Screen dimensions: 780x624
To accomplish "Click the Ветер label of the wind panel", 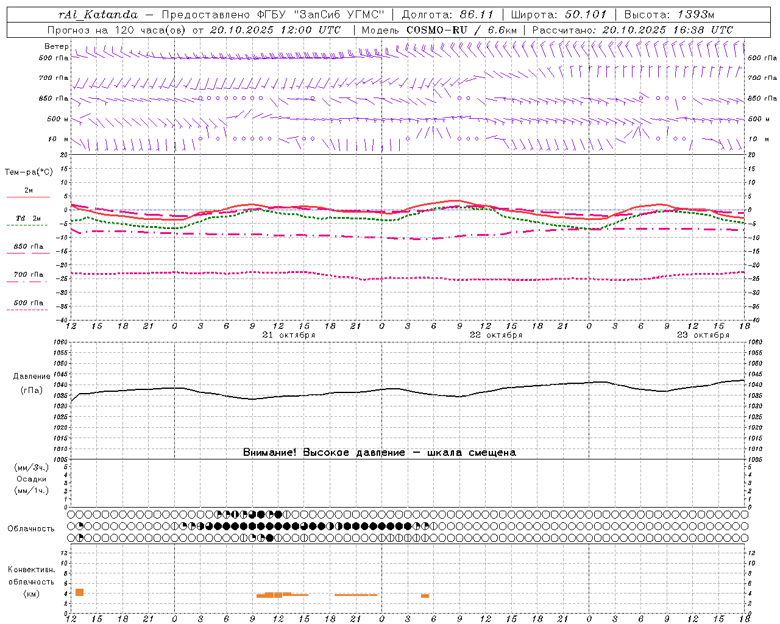I will [56, 46].
